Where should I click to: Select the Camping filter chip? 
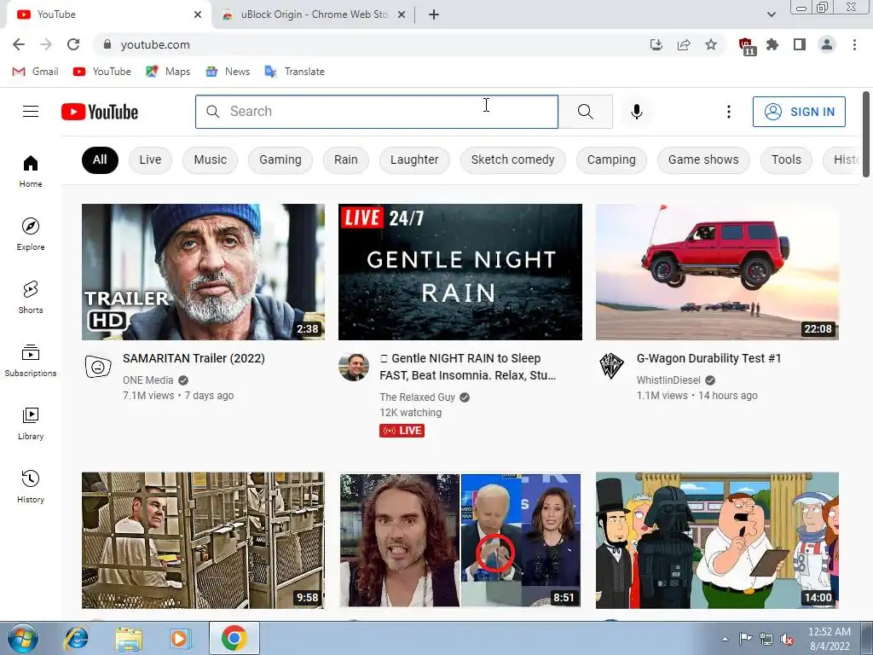(x=611, y=159)
